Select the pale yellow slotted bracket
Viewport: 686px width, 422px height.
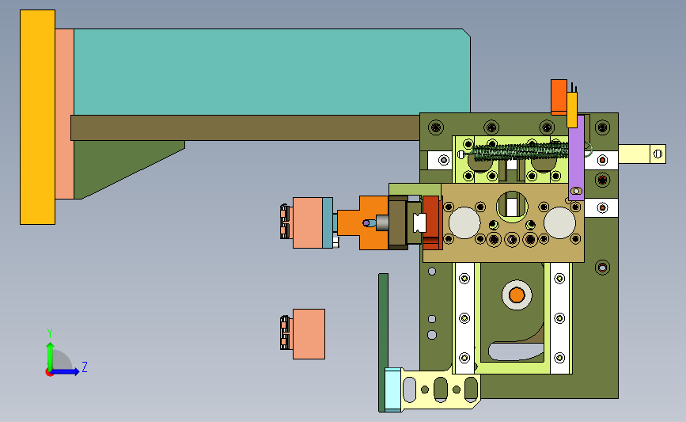441,390
